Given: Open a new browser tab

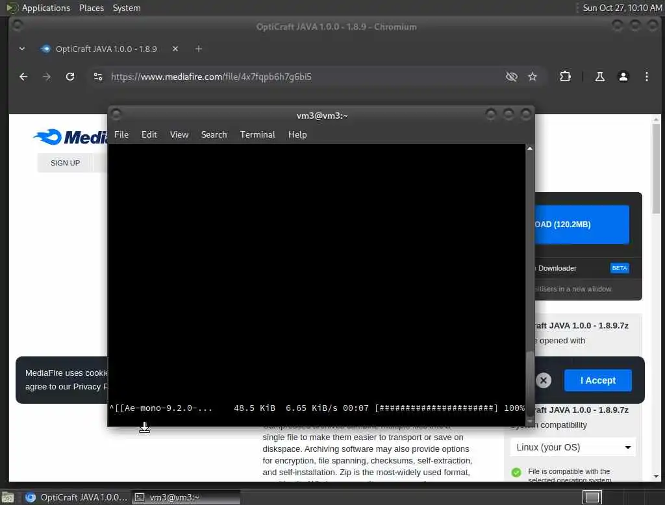Looking at the screenshot, I should (199, 49).
